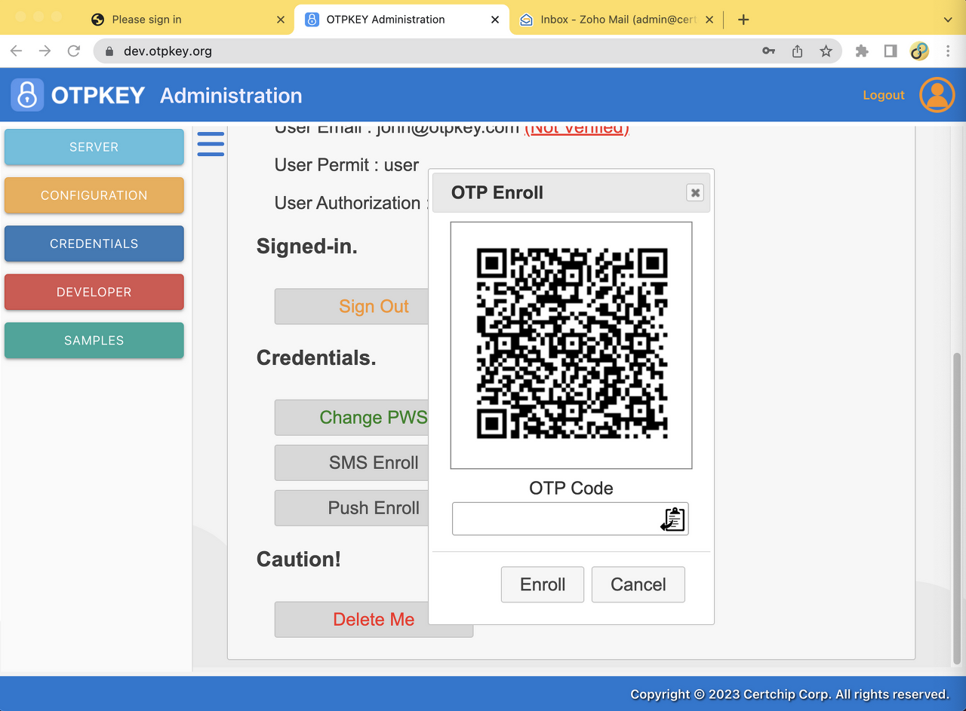966x711 pixels.
Task: Click the Push Enroll button
Action: click(352, 507)
